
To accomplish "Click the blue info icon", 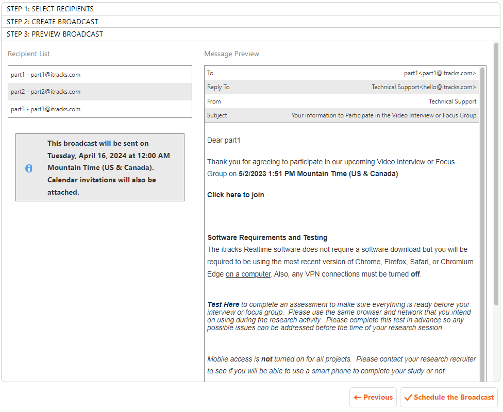I will (28, 168).
